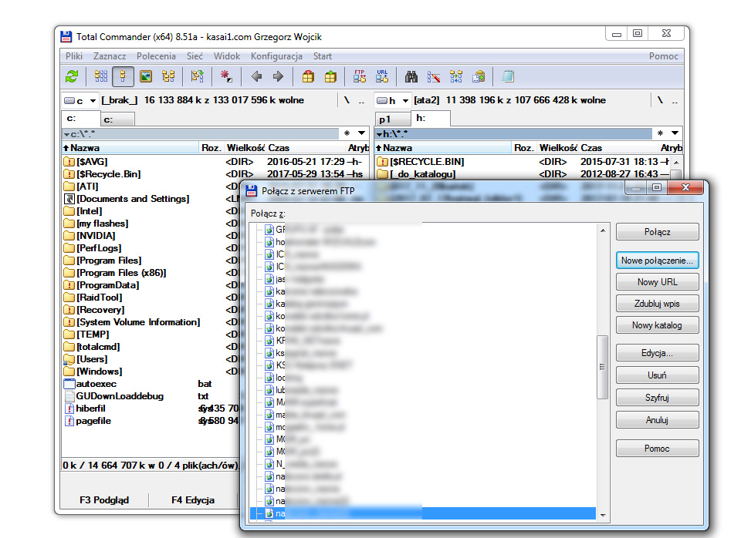Click the unpack files box icon
This screenshot has width=741, height=538.
point(330,76)
